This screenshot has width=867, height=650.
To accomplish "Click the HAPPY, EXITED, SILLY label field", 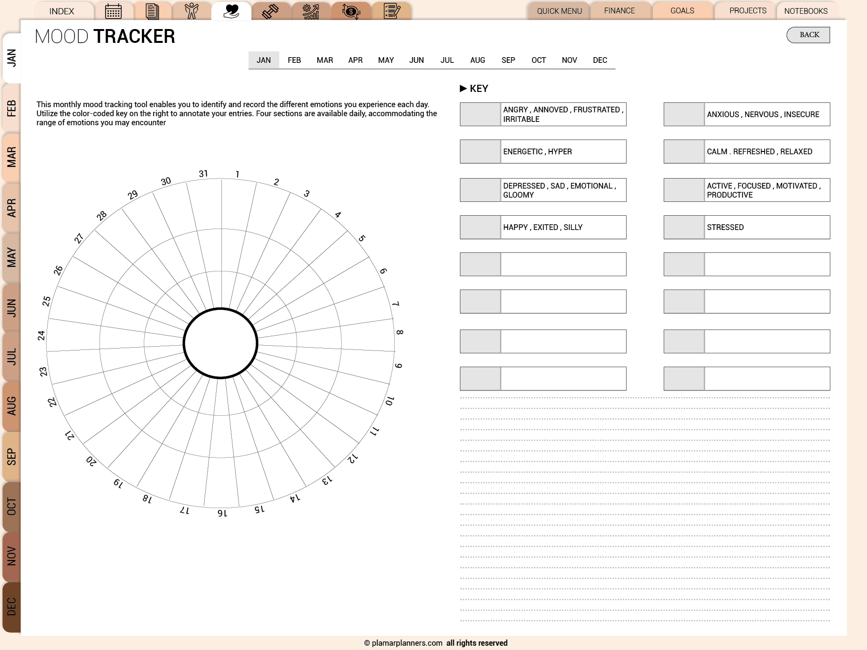I will coord(563,227).
